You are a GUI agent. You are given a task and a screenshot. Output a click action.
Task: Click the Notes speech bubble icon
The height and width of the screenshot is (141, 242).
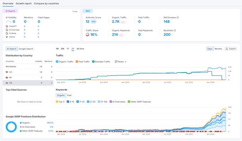tap(116, 62)
